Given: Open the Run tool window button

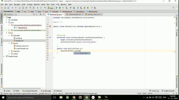Looking at the screenshot, I should 7,91.
